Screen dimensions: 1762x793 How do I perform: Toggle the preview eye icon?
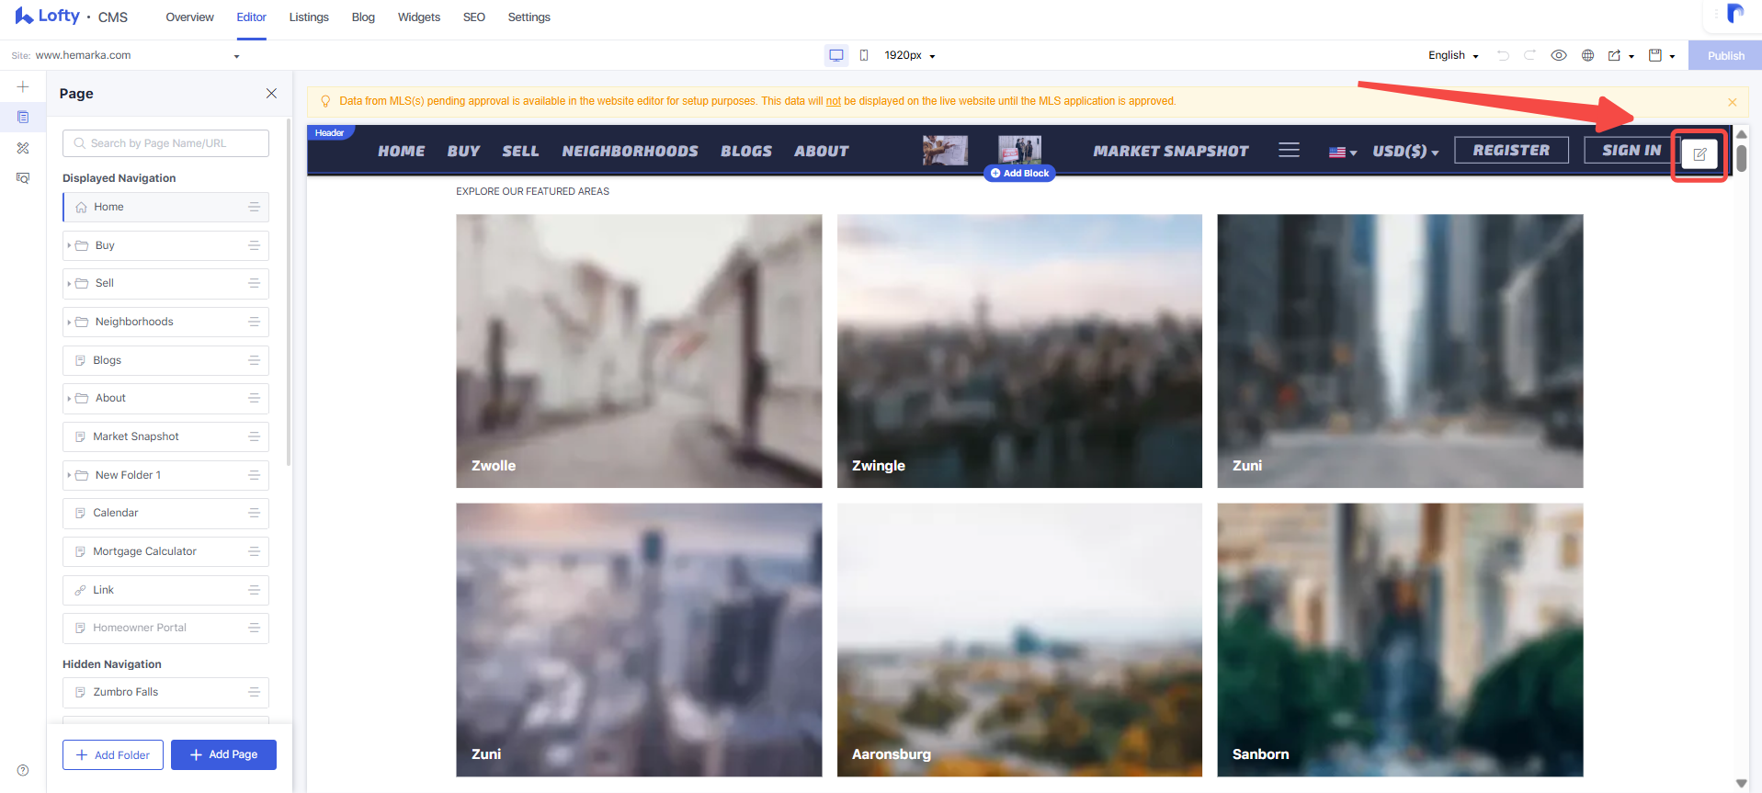point(1559,55)
